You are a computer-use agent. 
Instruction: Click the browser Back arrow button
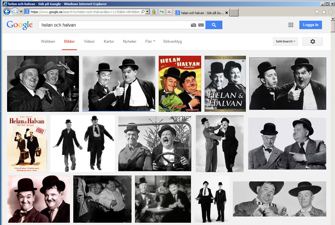coord(7,12)
